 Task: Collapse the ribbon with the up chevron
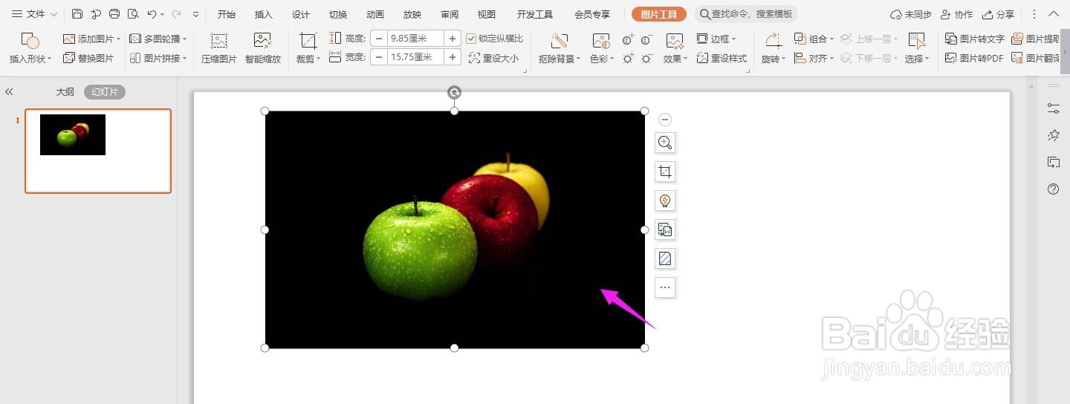coord(1055,14)
